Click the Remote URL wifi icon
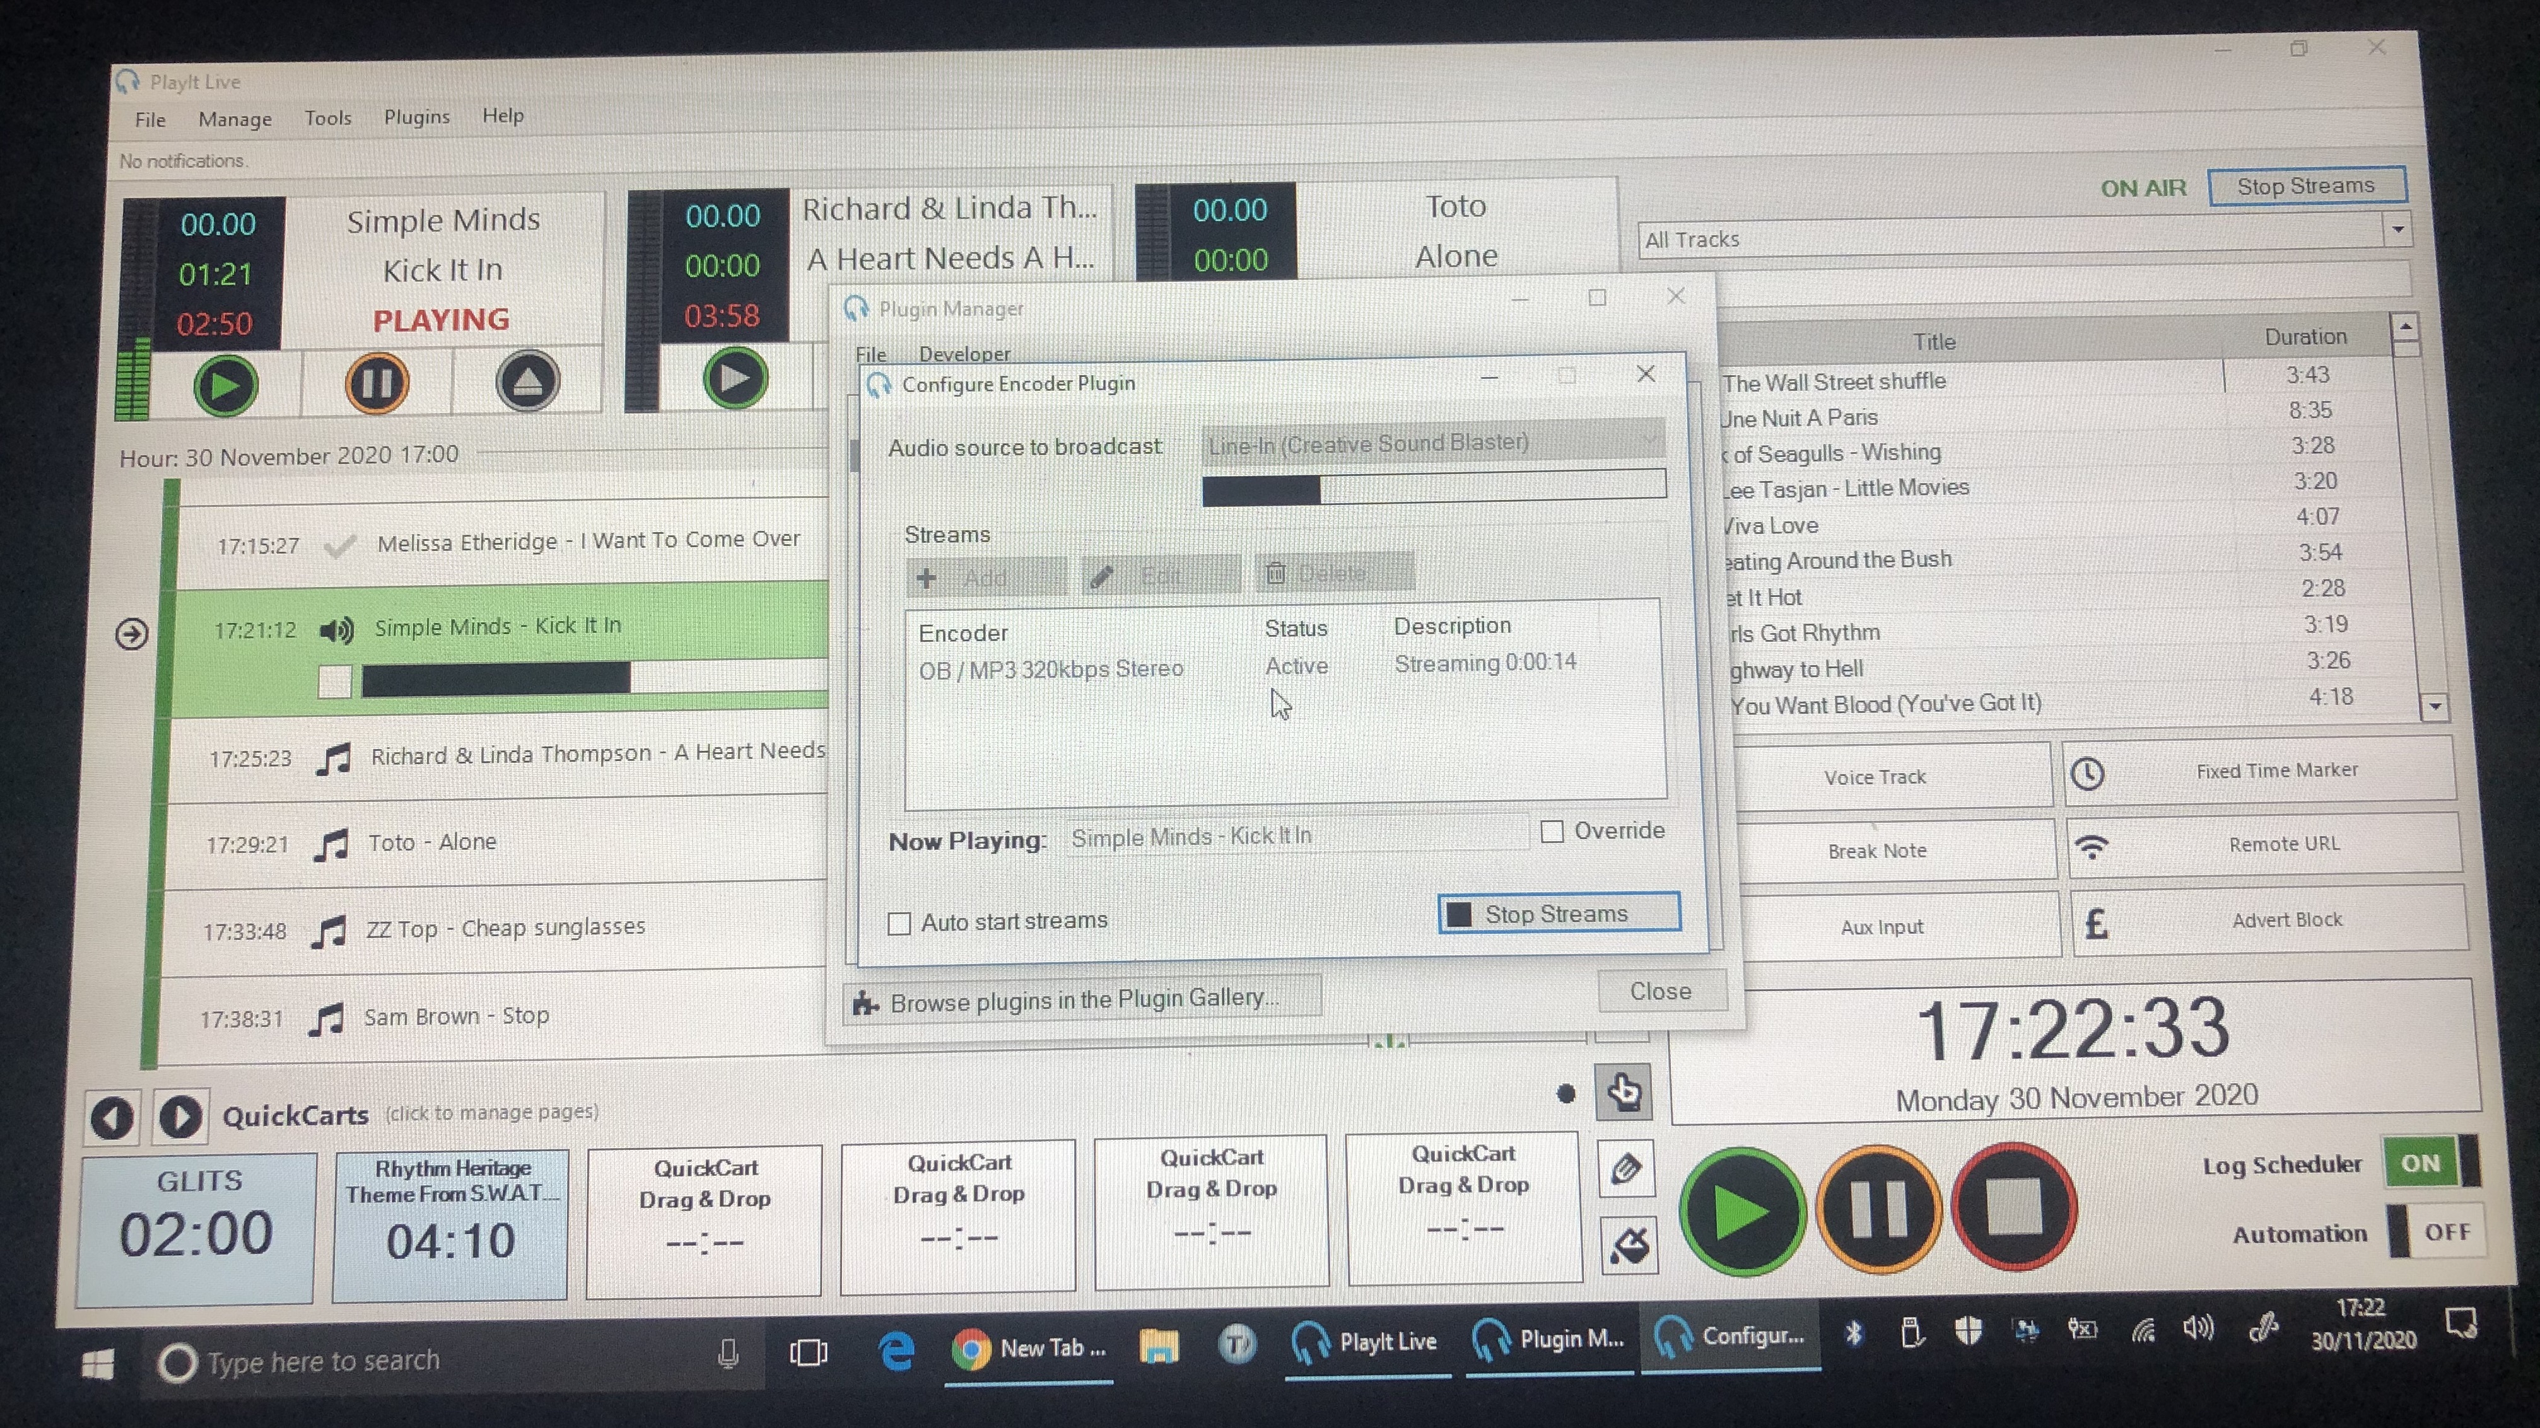 click(x=2092, y=847)
